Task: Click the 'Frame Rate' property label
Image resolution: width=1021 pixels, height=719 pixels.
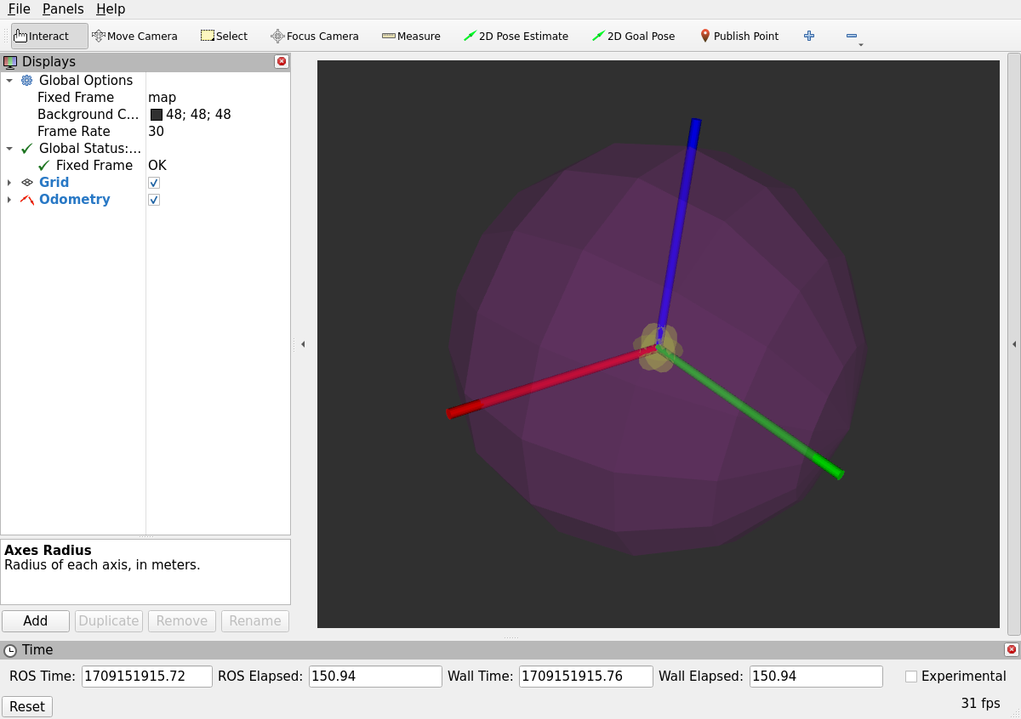Action: point(74,131)
